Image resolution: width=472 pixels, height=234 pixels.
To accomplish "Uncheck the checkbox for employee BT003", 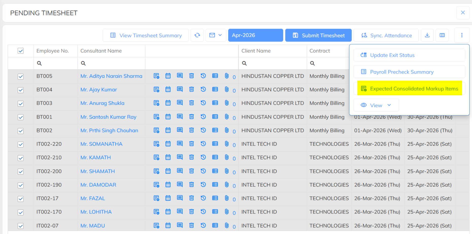I will click(21, 103).
